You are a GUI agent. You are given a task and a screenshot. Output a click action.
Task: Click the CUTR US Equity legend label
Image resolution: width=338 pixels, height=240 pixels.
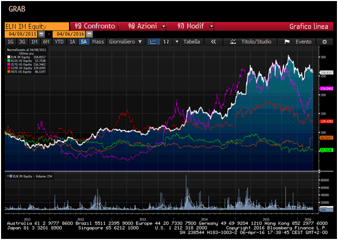[x=21, y=68]
